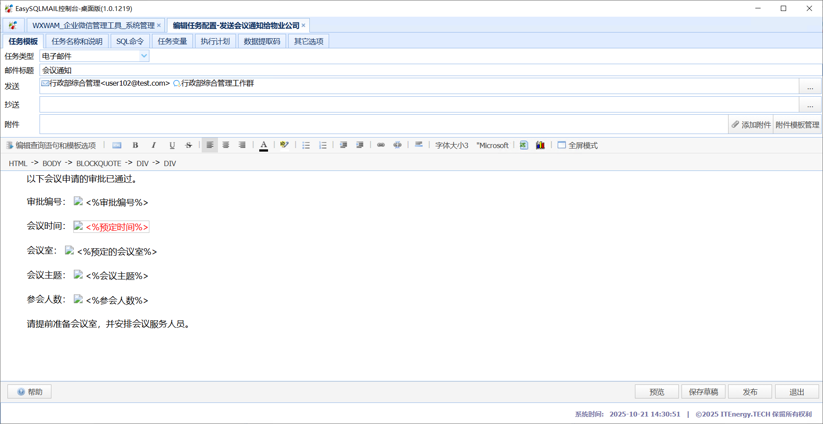Switch to HTML source view icon
The width and height of the screenshot is (823, 424).
pyautogui.click(x=117, y=145)
